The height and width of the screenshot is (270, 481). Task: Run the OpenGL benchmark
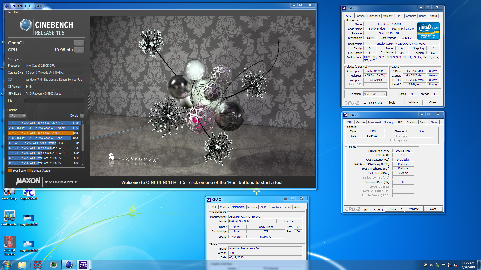click(79, 43)
